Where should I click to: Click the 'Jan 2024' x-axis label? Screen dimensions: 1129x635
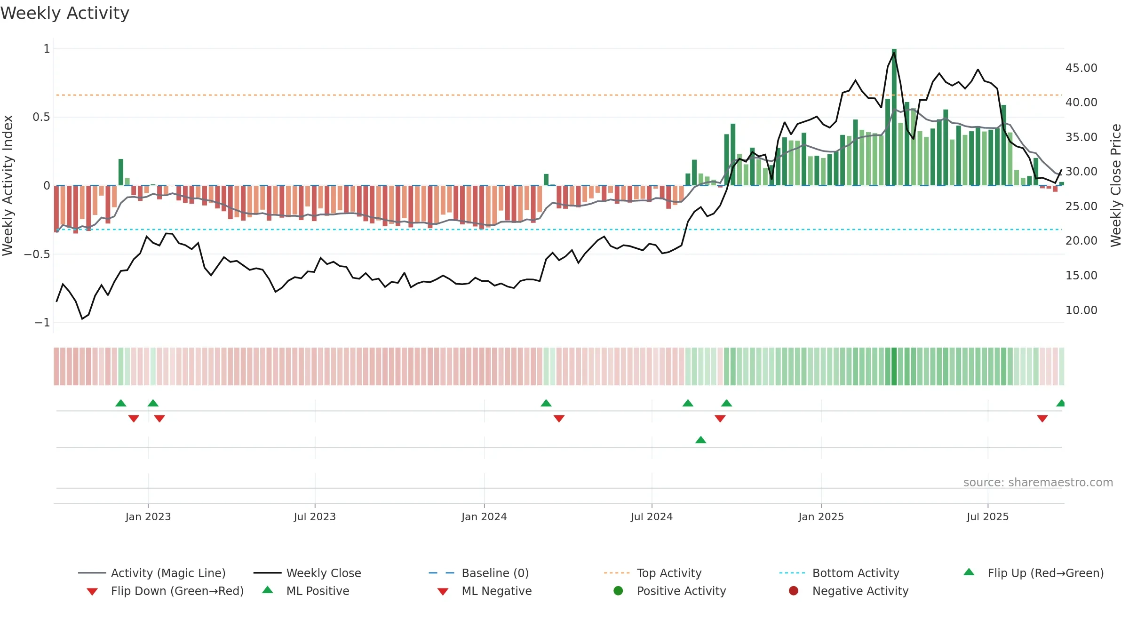tap(484, 516)
